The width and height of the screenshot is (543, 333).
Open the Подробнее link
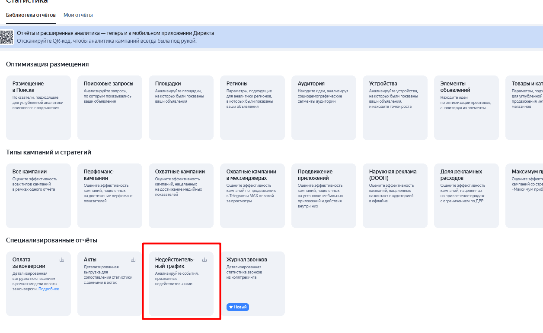pyautogui.click(x=49, y=289)
